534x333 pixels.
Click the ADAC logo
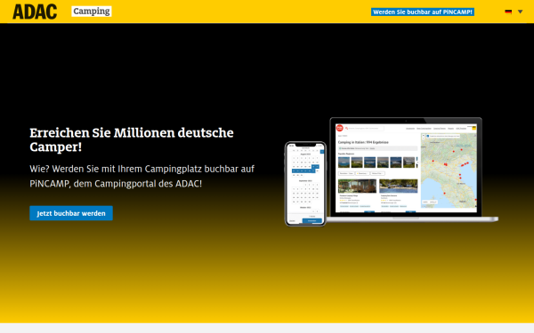35,12
